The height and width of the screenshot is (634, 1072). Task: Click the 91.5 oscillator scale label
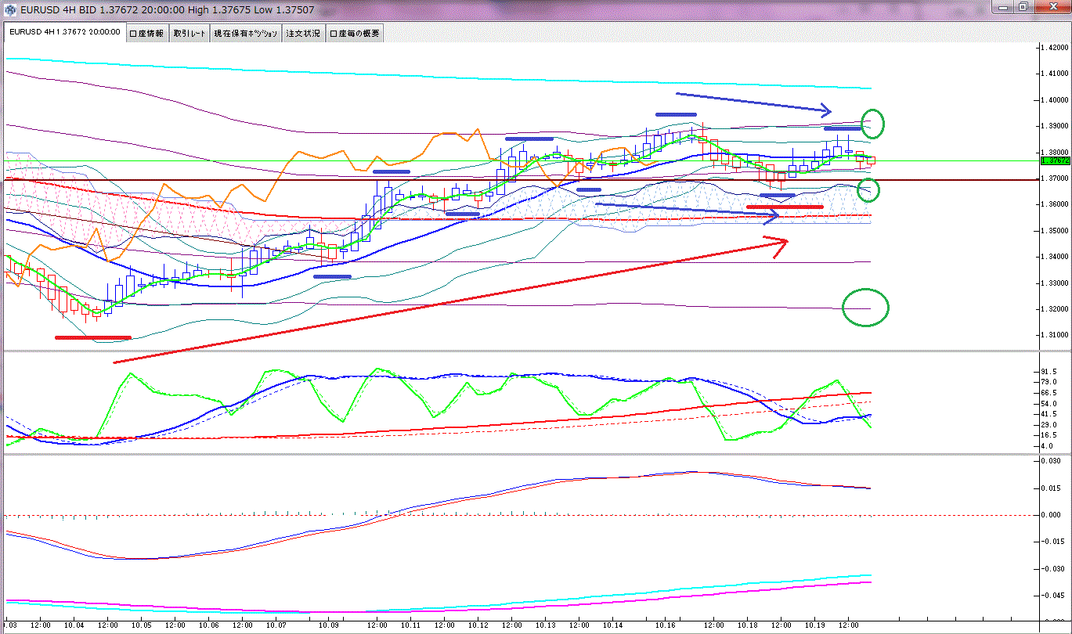(x=1049, y=371)
